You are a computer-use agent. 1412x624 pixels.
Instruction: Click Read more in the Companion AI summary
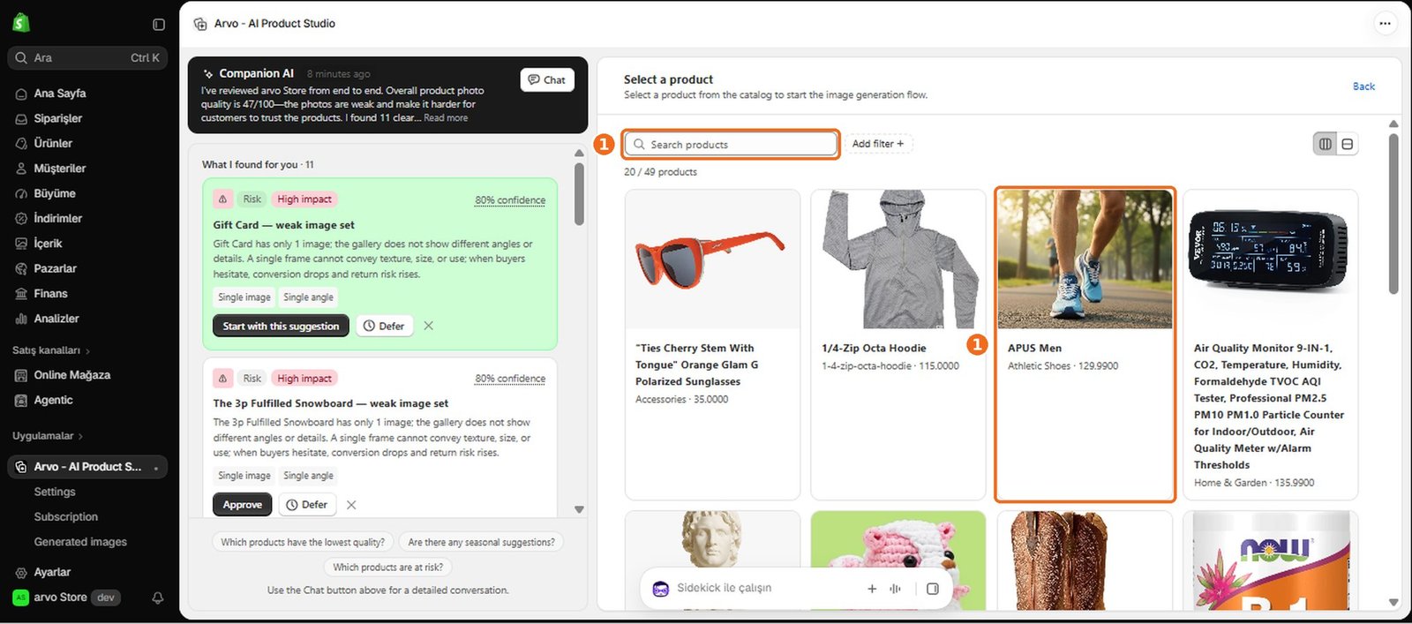(446, 118)
